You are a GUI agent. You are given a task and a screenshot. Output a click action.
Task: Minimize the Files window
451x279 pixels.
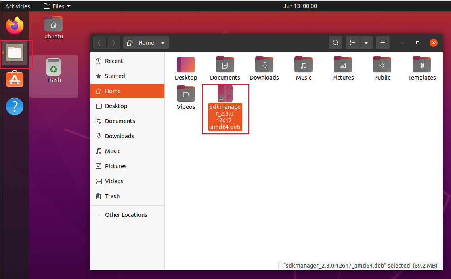(x=402, y=43)
